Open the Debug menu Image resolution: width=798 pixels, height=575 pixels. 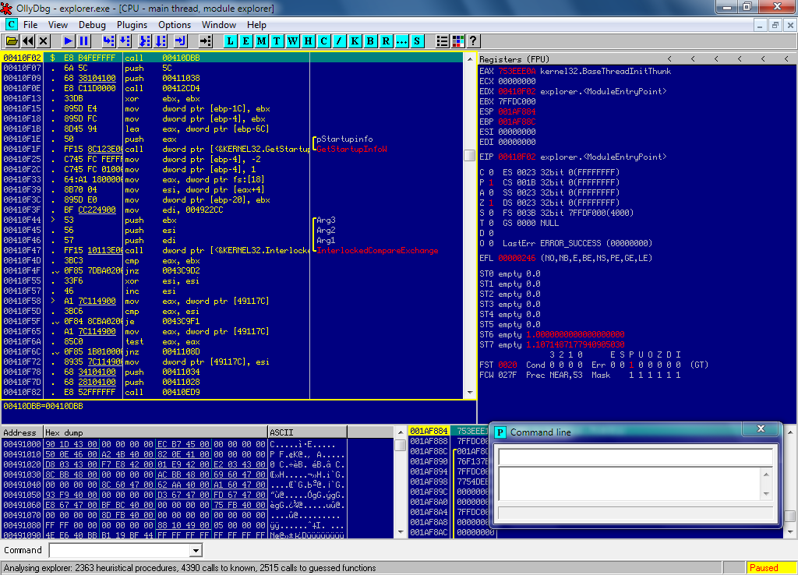tap(92, 25)
